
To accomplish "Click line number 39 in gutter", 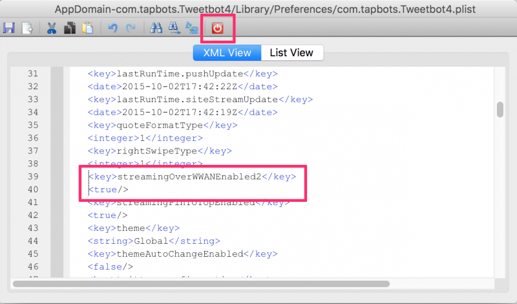I will 33,177.
